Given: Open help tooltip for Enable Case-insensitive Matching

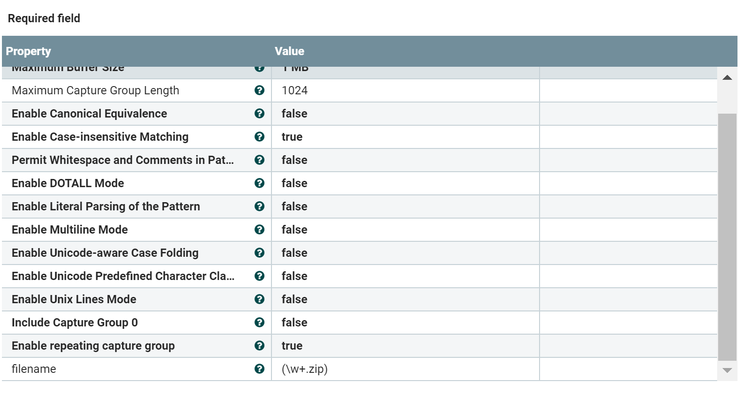Looking at the screenshot, I should pos(259,137).
